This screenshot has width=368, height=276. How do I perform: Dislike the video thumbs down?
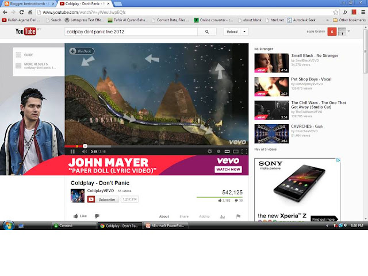97,216
